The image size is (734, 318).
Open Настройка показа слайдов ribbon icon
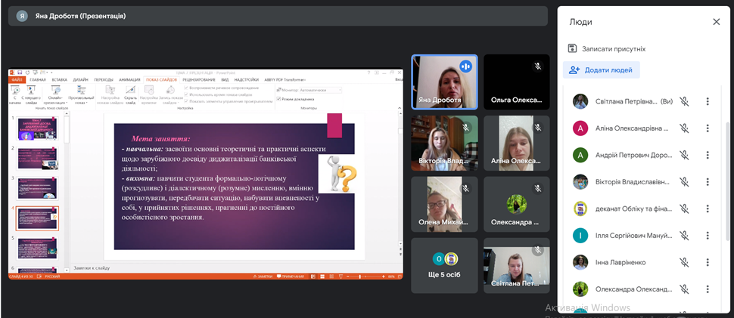(110, 94)
